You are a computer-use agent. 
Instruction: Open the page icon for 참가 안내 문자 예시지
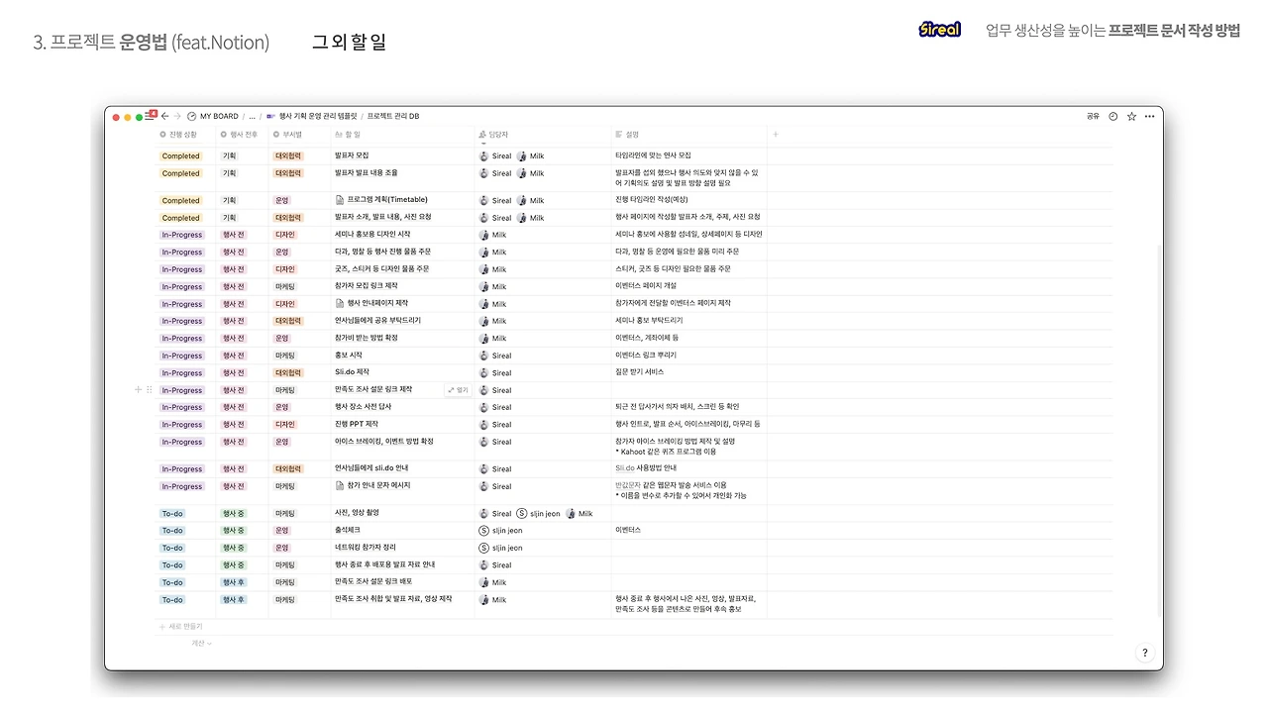(340, 486)
